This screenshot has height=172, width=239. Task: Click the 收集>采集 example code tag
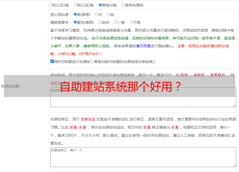click(x=78, y=128)
